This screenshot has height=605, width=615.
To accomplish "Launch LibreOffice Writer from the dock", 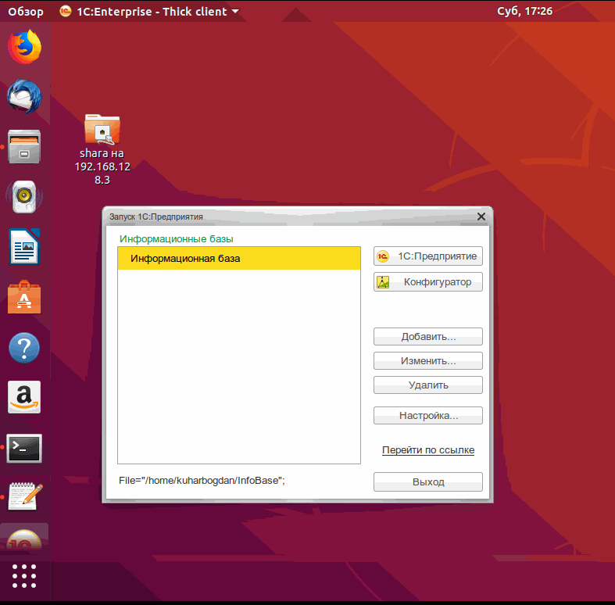I will [24, 246].
